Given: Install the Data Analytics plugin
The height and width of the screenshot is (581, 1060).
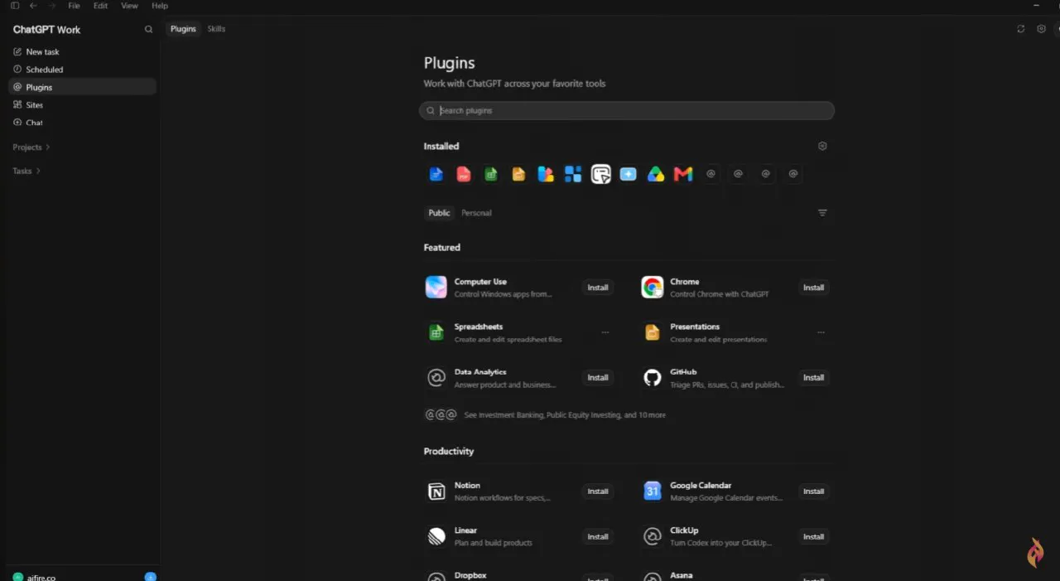Looking at the screenshot, I should [598, 378].
